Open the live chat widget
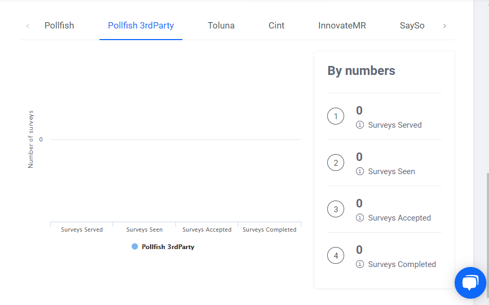Image resolution: width=489 pixels, height=305 pixels. tap(470, 283)
